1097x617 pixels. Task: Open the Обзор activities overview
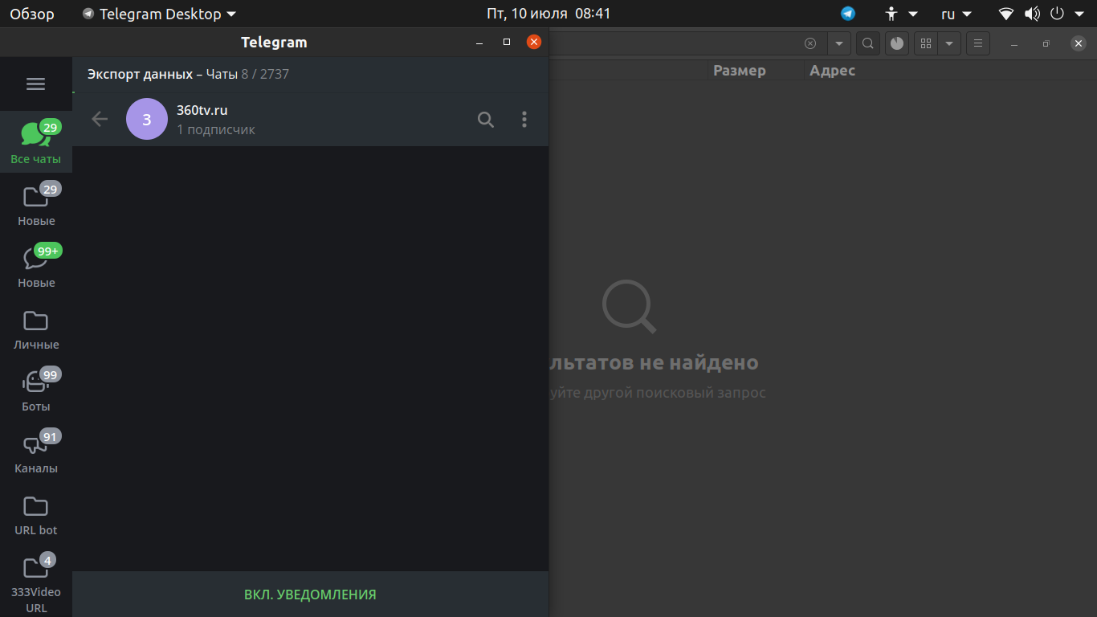click(x=32, y=14)
